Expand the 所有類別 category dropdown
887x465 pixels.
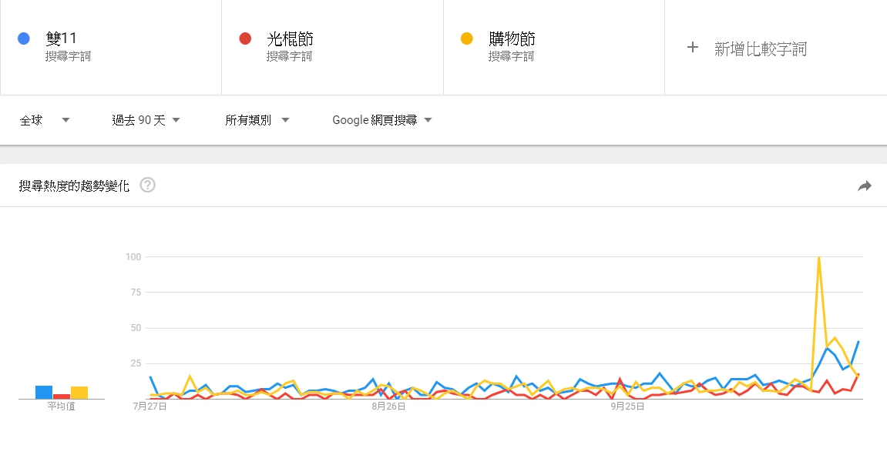pyautogui.click(x=257, y=120)
